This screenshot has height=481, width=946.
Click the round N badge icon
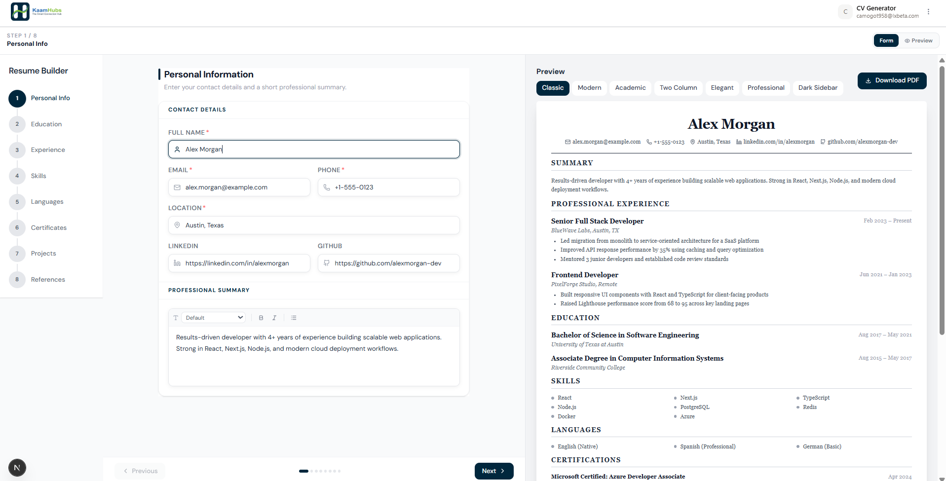[x=17, y=467]
